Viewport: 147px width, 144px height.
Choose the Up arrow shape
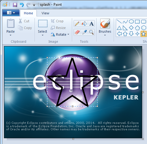tap(125, 34)
